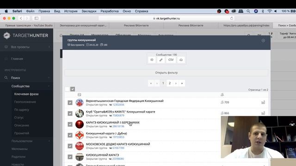This screenshot has height=166, width=296.
Task: Jump to last page with double arrow
Action: pos(182,83)
